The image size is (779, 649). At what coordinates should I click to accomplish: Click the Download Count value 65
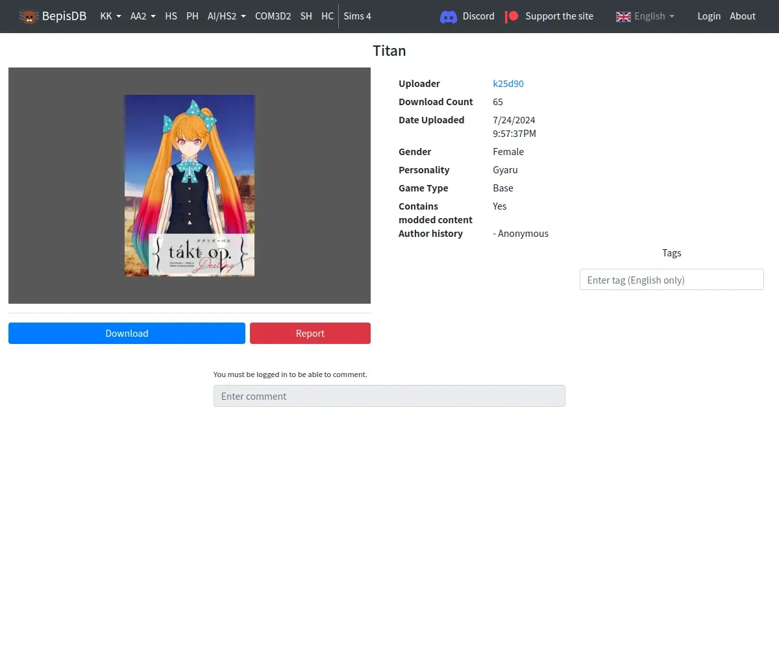(498, 102)
